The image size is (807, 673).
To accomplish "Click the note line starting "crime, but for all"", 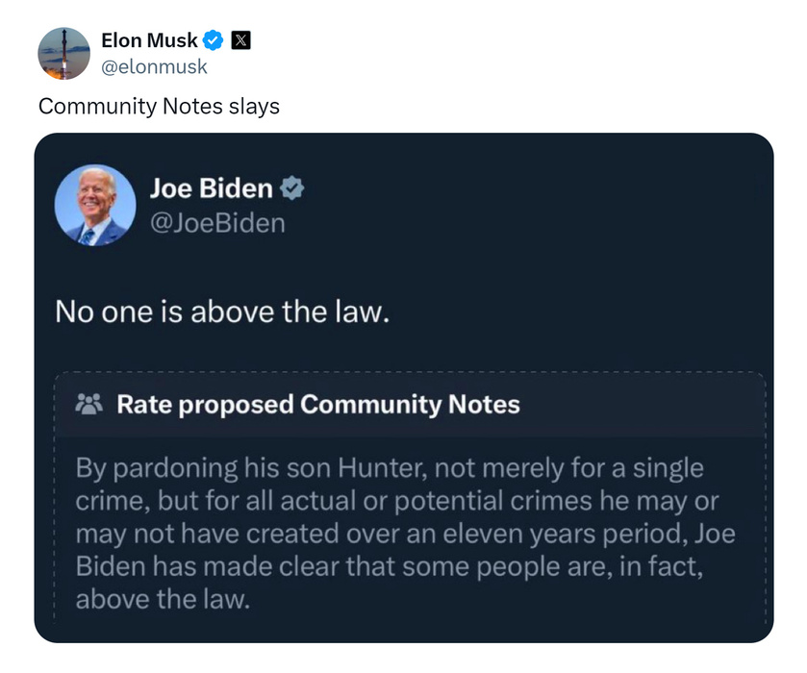I will tap(396, 501).
